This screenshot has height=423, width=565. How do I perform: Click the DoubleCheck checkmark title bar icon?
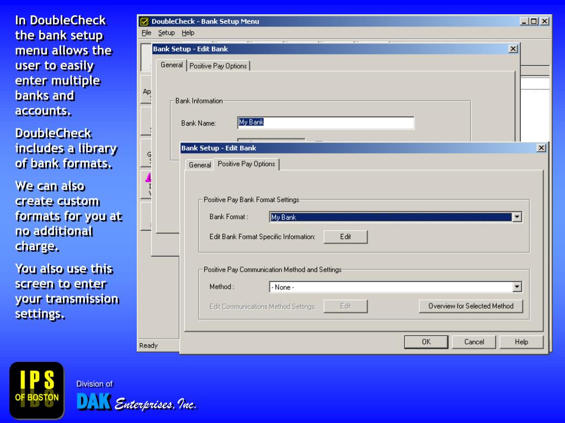[144, 21]
